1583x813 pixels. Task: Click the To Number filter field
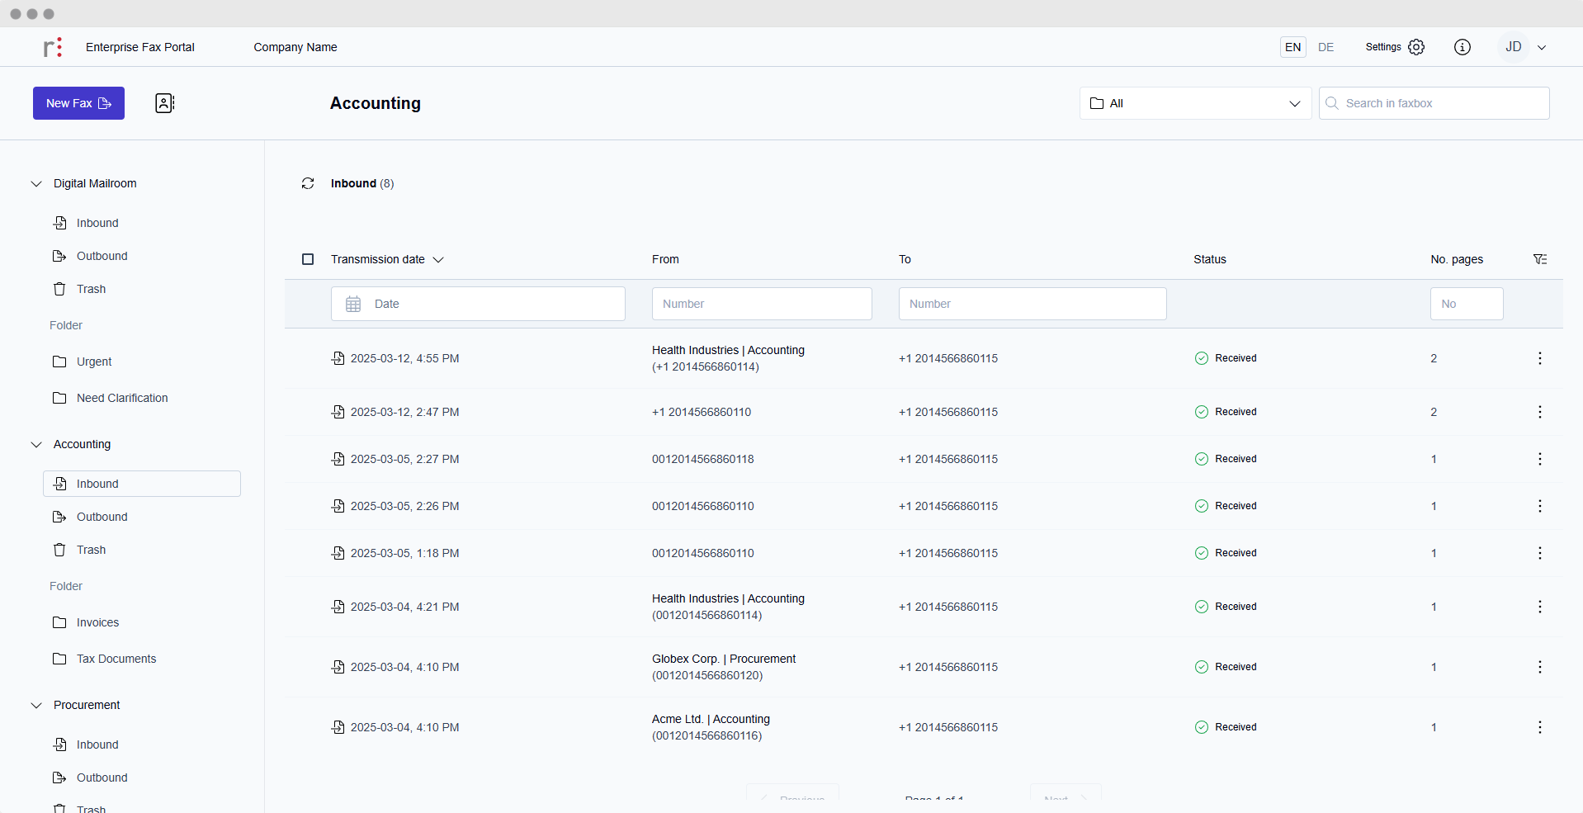[1032, 304]
